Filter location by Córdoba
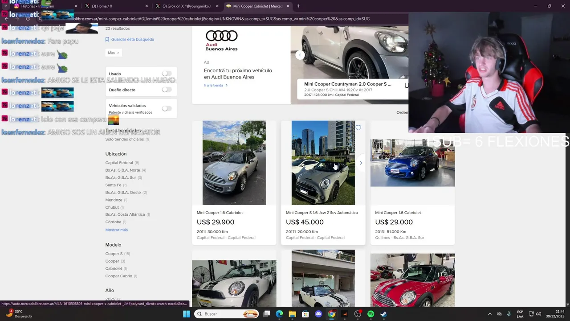This screenshot has height=321, width=570. 113,222
